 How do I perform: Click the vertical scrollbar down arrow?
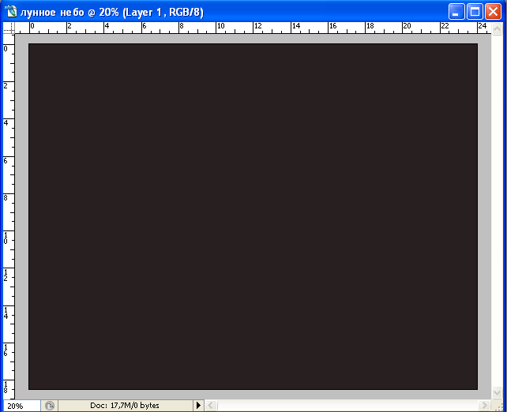[497, 392]
